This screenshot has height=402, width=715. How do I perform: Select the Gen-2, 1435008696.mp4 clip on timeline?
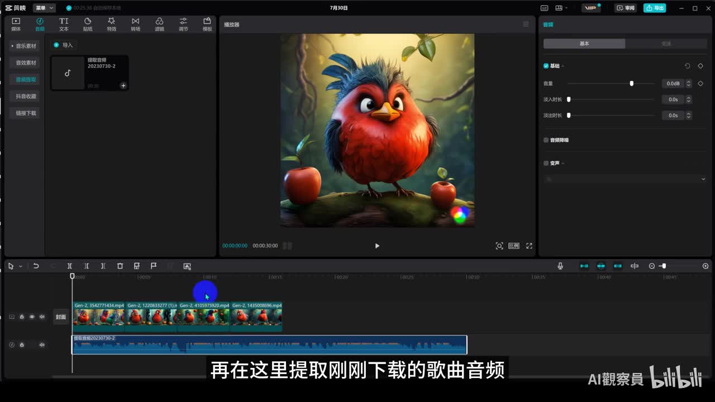(256, 317)
